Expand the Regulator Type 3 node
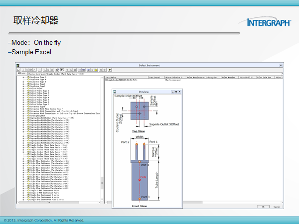The width and height of the screenshot is (299, 224). coord(23,77)
